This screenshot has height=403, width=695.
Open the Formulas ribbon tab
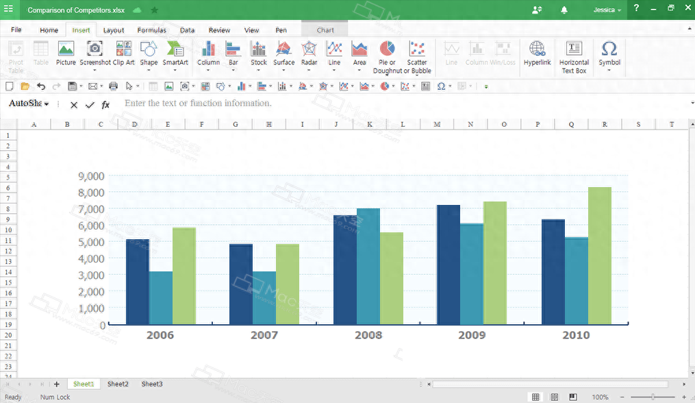[x=151, y=30]
